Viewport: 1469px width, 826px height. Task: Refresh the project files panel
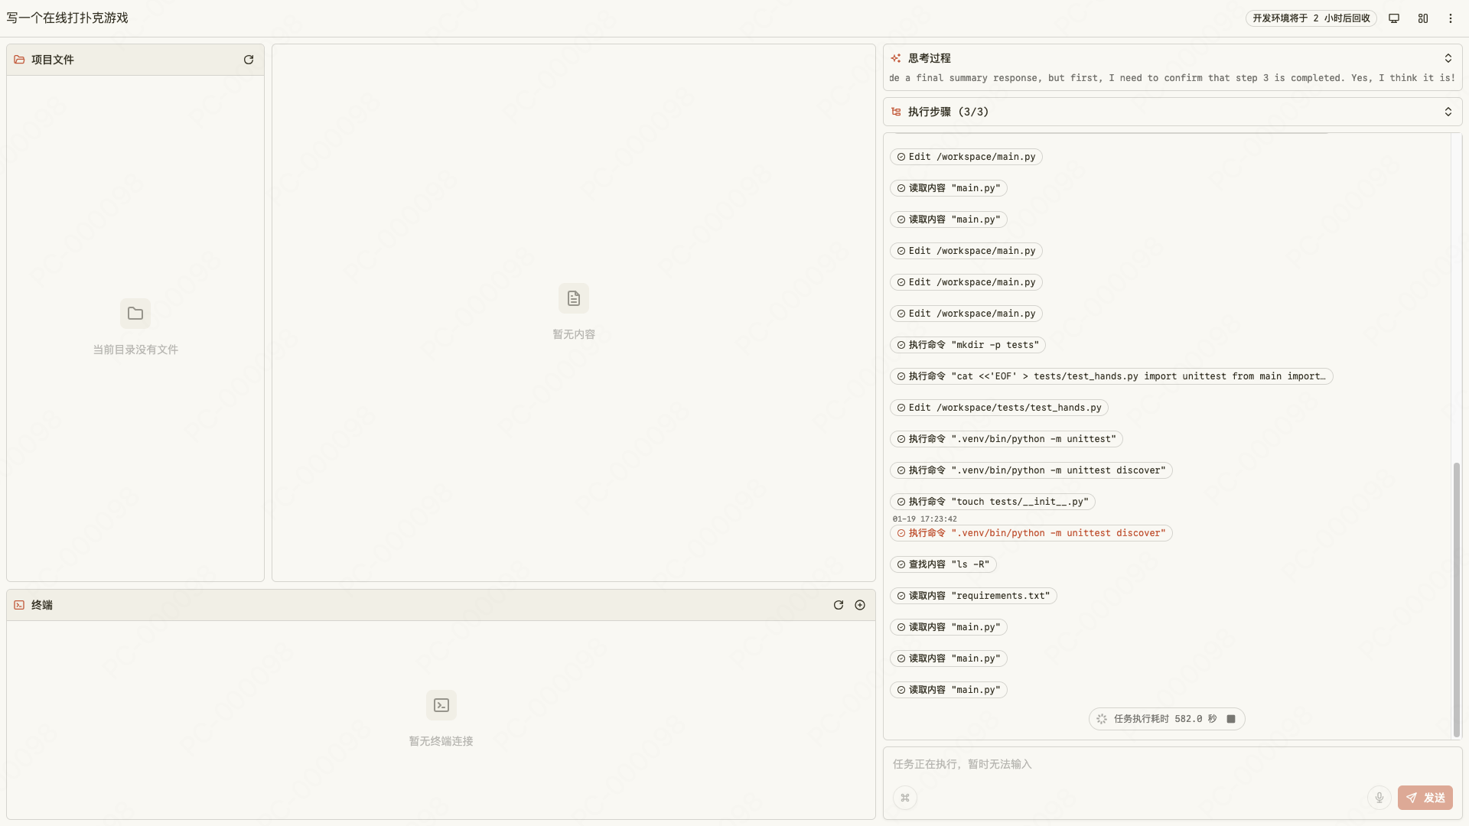click(249, 60)
